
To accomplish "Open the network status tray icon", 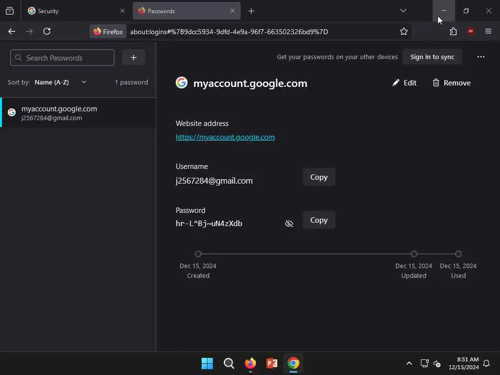I will pos(424,363).
